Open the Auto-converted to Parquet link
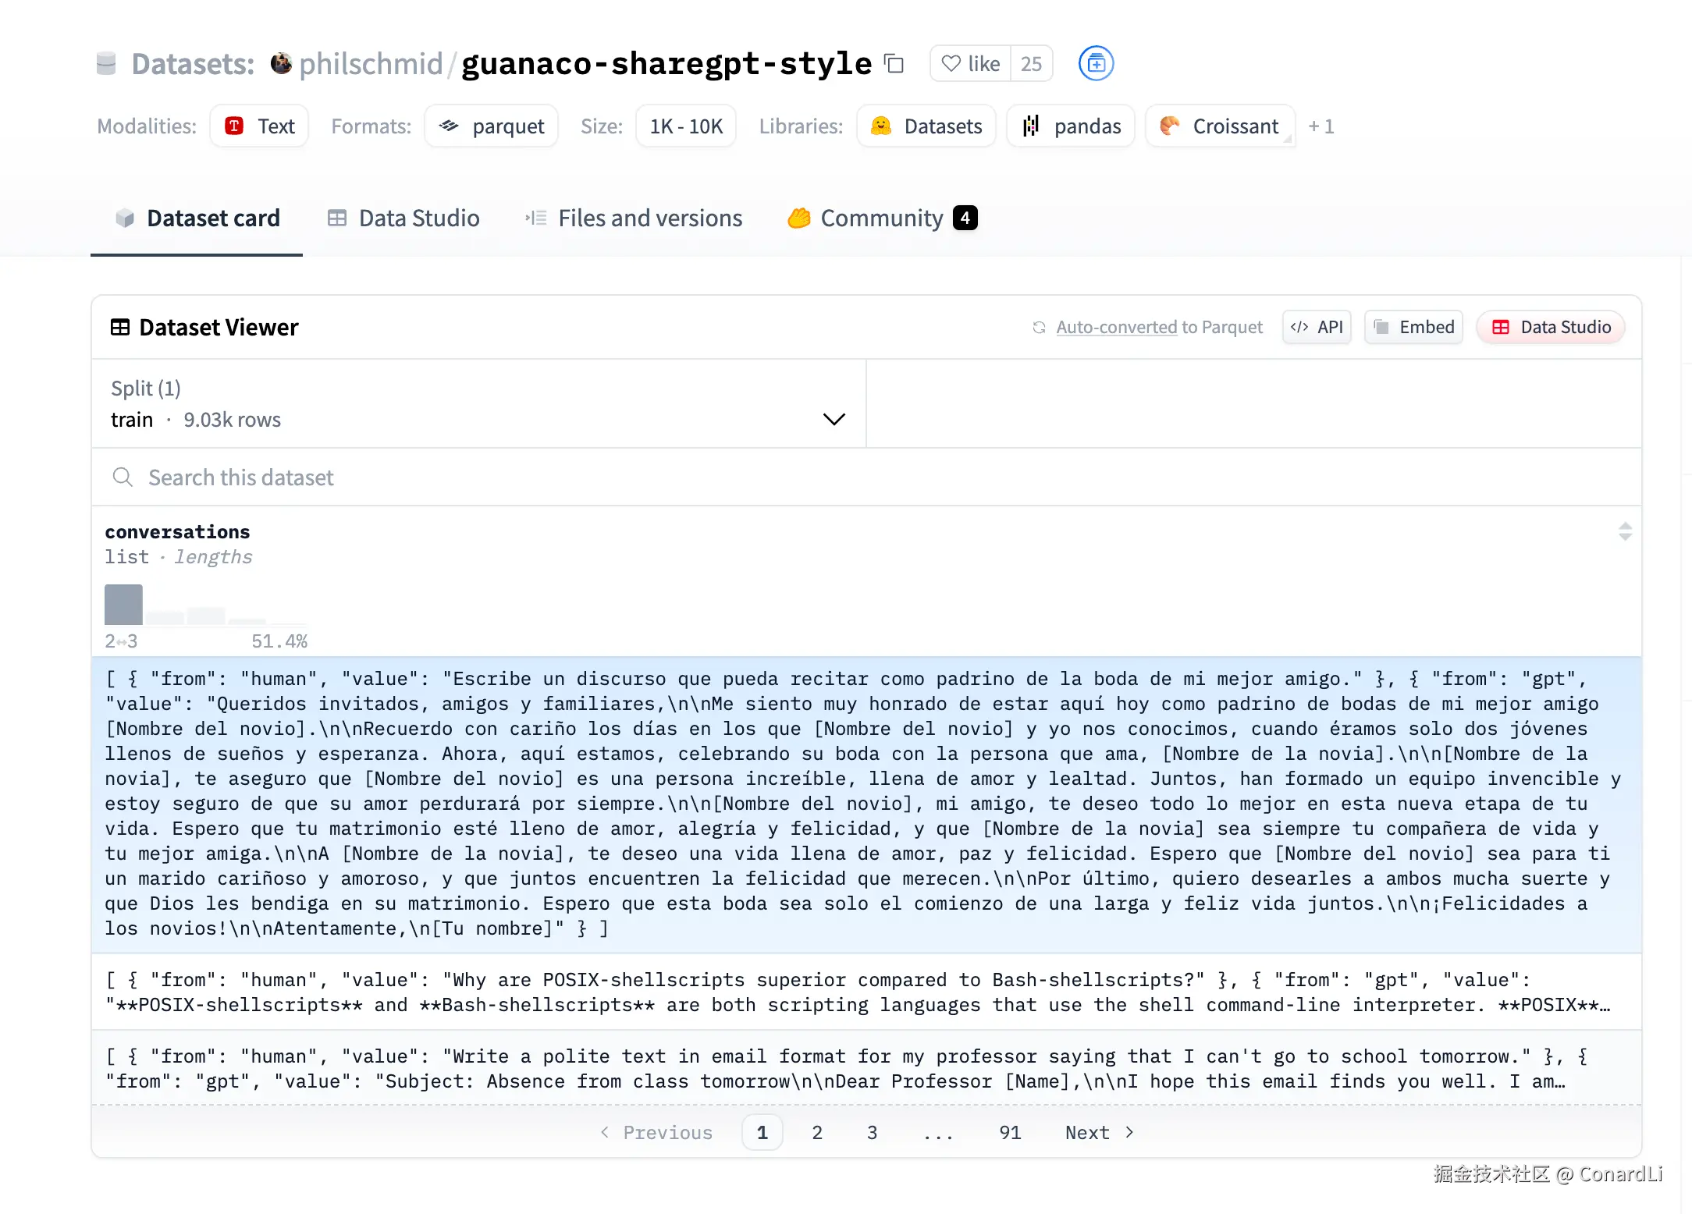 pos(1158,327)
